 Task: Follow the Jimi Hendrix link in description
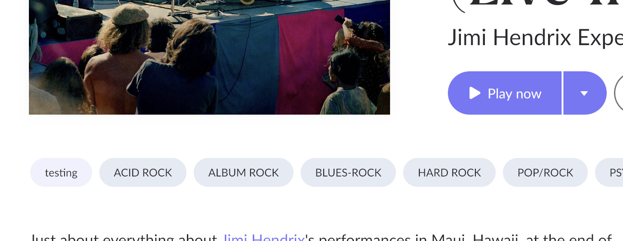tap(264, 237)
